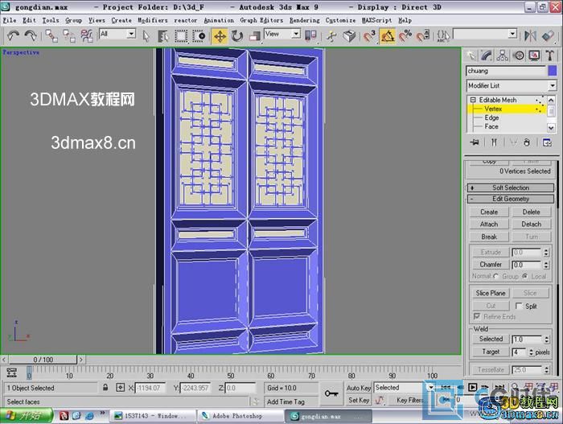
Task: Collapse the Editable Mesh stack entry
Action: coord(473,100)
